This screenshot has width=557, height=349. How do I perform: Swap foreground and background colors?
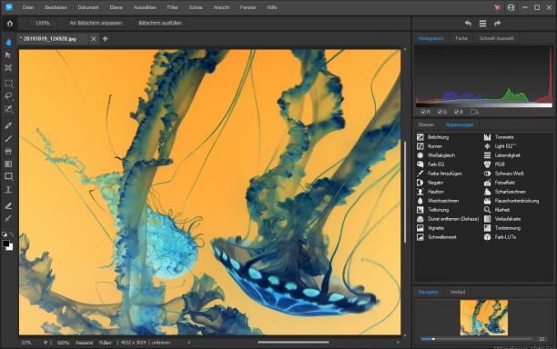point(12,234)
